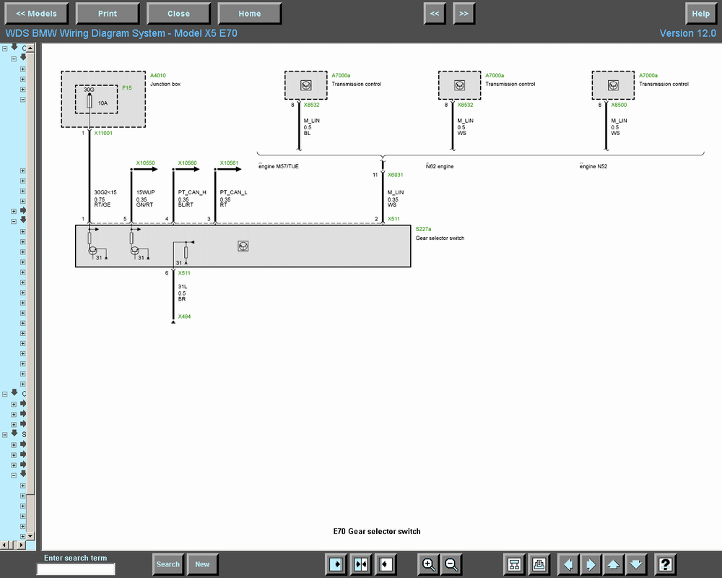Viewport: 722px width, 578px height.
Task: Click Transmission control symbol for N62 engine
Action: click(459, 85)
